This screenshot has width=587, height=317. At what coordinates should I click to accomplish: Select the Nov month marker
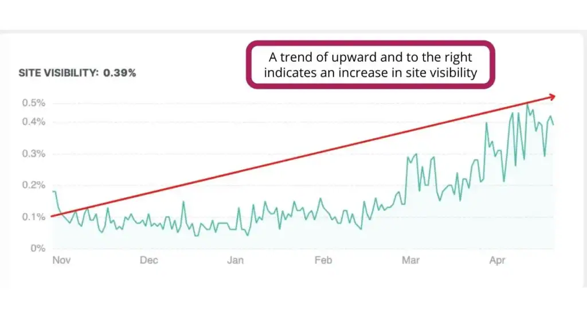point(61,260)
